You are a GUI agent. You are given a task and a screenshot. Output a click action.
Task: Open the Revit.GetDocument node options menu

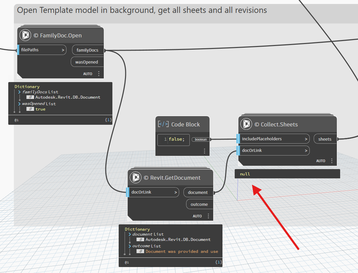click(x=208, y=216)
